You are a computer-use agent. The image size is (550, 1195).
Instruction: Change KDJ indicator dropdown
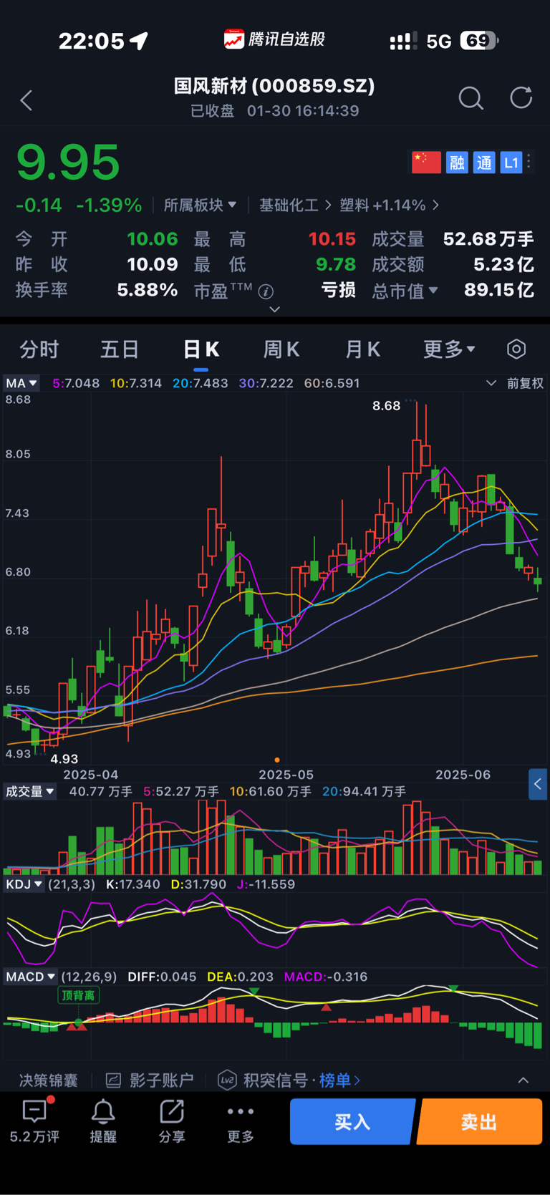click(x=24, y=884)
